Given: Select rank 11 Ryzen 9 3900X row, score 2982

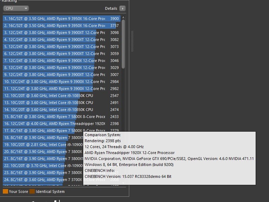Looking at the screenshot, I should 61,89.
